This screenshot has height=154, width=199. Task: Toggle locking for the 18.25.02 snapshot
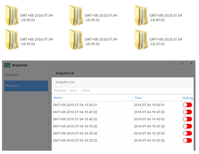coord(187,140)
